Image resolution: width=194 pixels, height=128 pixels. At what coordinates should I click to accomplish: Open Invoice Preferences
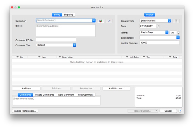point(25,111)
